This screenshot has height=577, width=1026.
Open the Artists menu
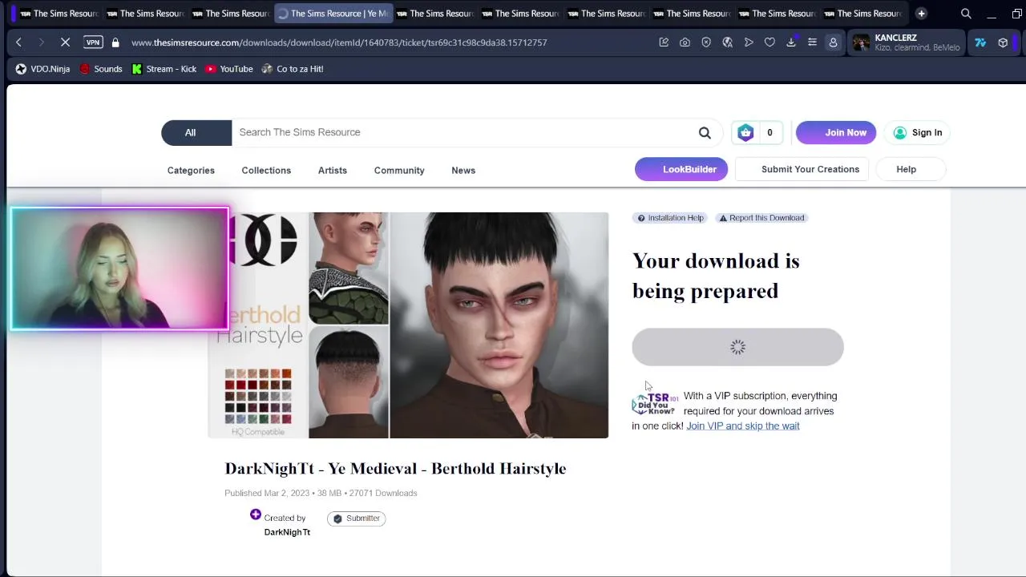(x=333, y=170)
